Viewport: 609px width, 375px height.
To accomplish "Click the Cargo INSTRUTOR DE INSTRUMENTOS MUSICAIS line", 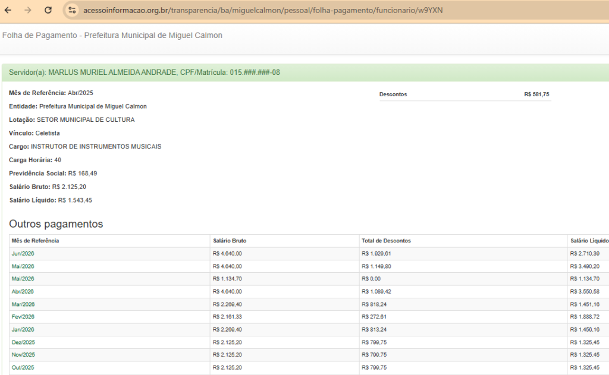I will 85,147.
